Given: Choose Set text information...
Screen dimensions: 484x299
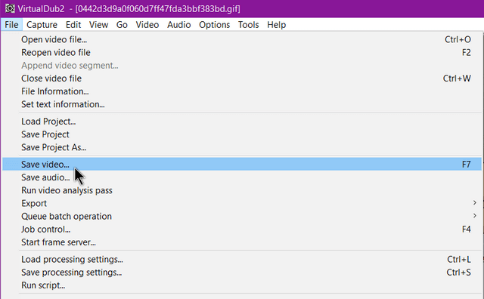Looking at the screenshot, I should 242,104.
